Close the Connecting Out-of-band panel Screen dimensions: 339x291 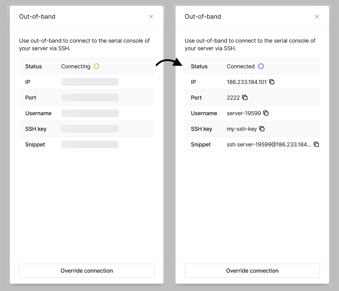[x=151, y=17]
